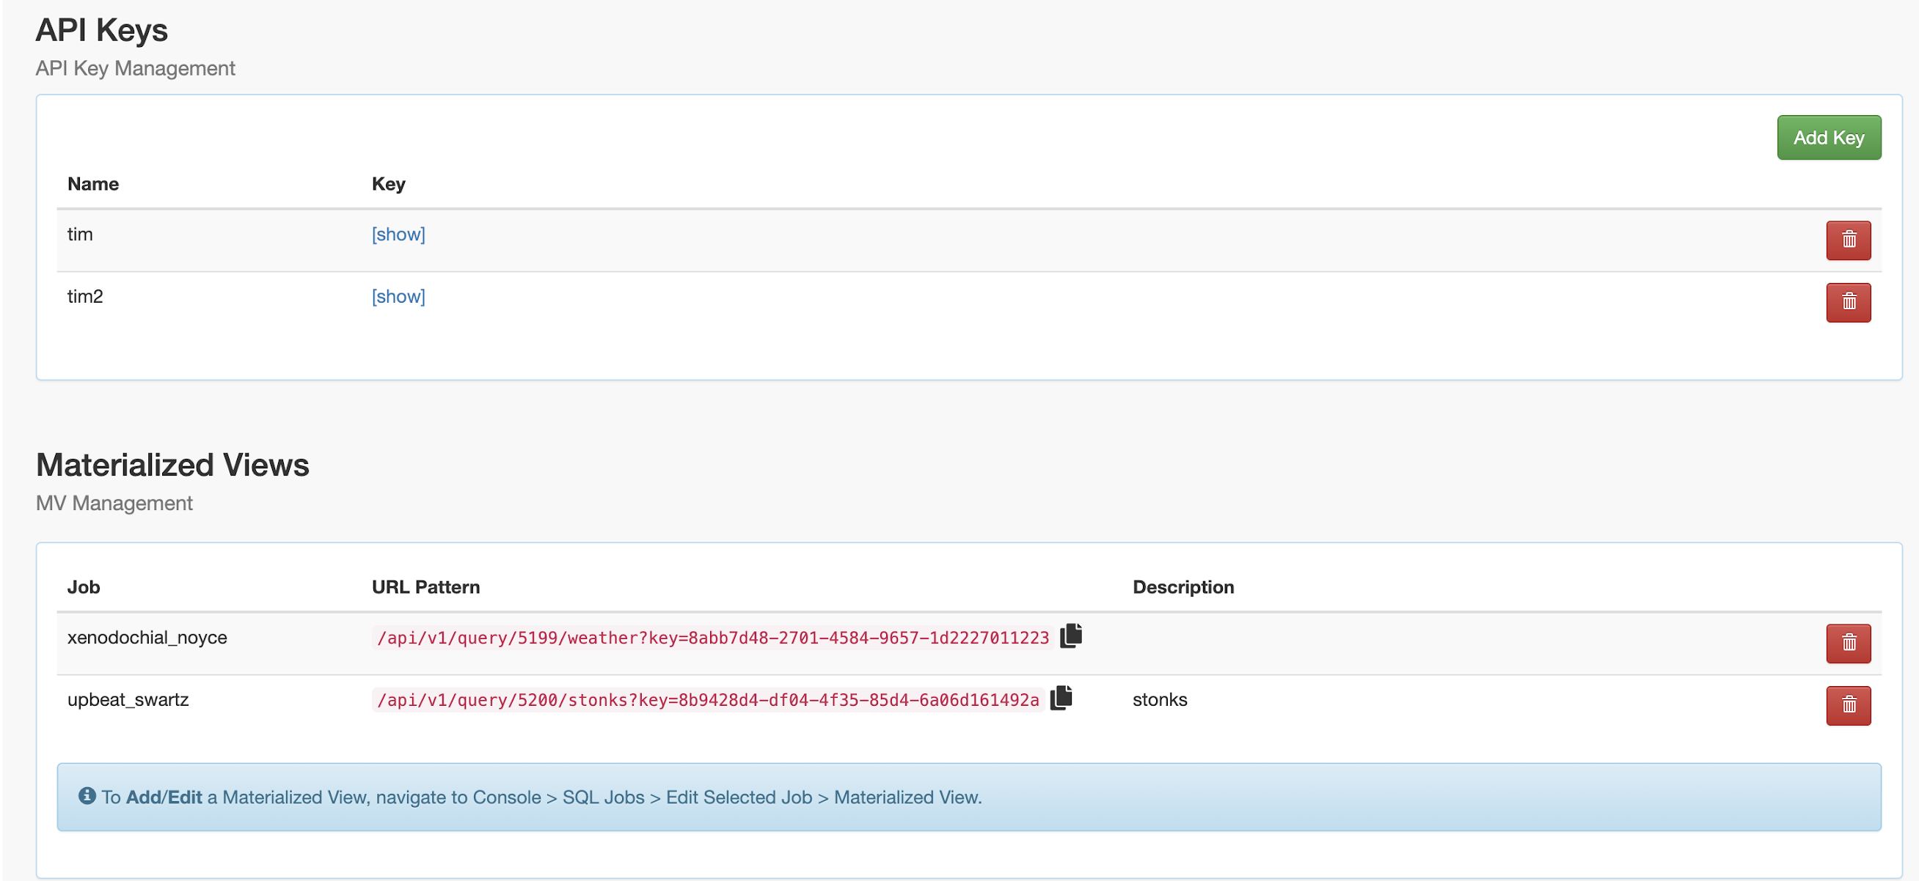1919x881 pixels.
Task: Reveal the tim2 API key
Action: point(398,296)
